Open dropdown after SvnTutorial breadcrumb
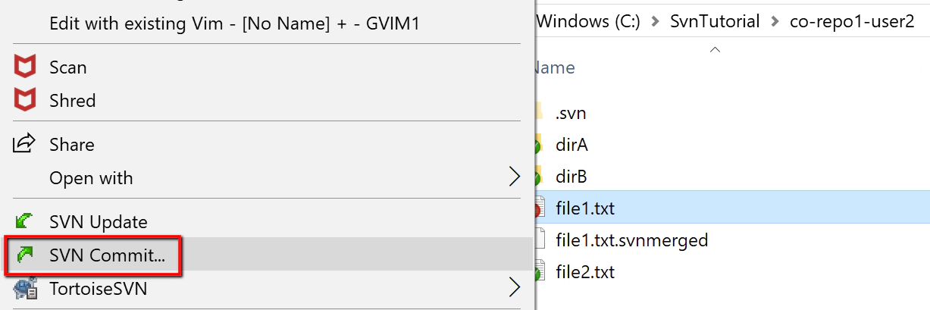Screen dimensions: 930x310 click(774, 22)
